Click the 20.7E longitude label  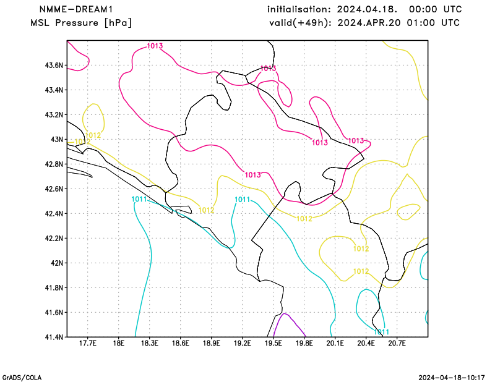click(397, 343)
